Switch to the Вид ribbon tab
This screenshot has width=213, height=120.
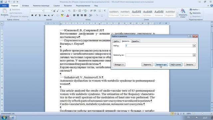coord(96,6)
